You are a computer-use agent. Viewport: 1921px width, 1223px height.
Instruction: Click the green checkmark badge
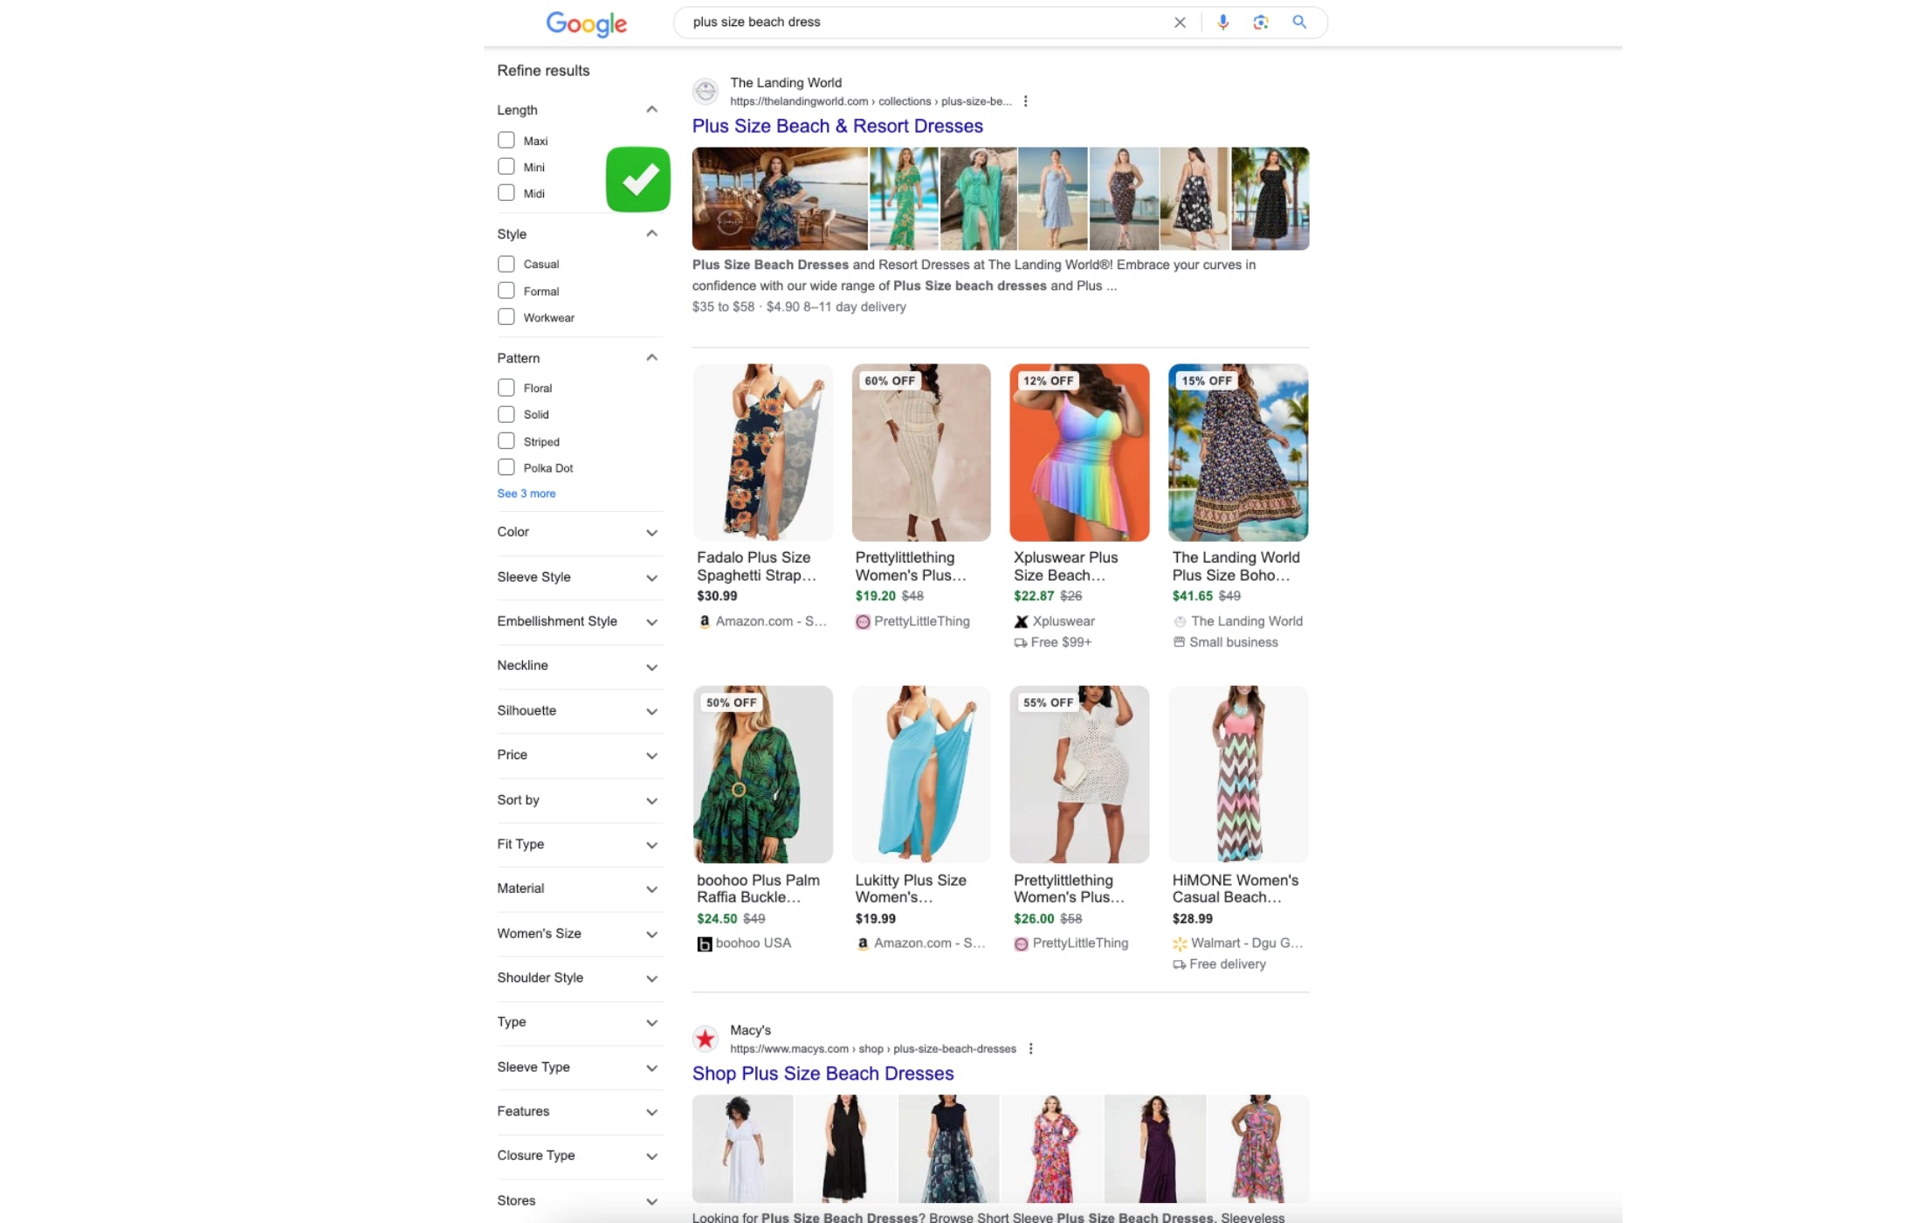coord(638,179)
